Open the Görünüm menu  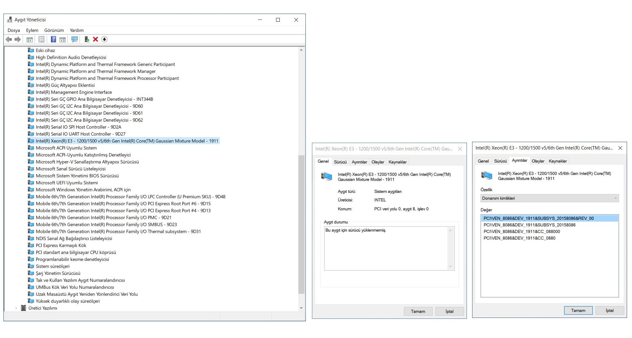click(54, 30)
